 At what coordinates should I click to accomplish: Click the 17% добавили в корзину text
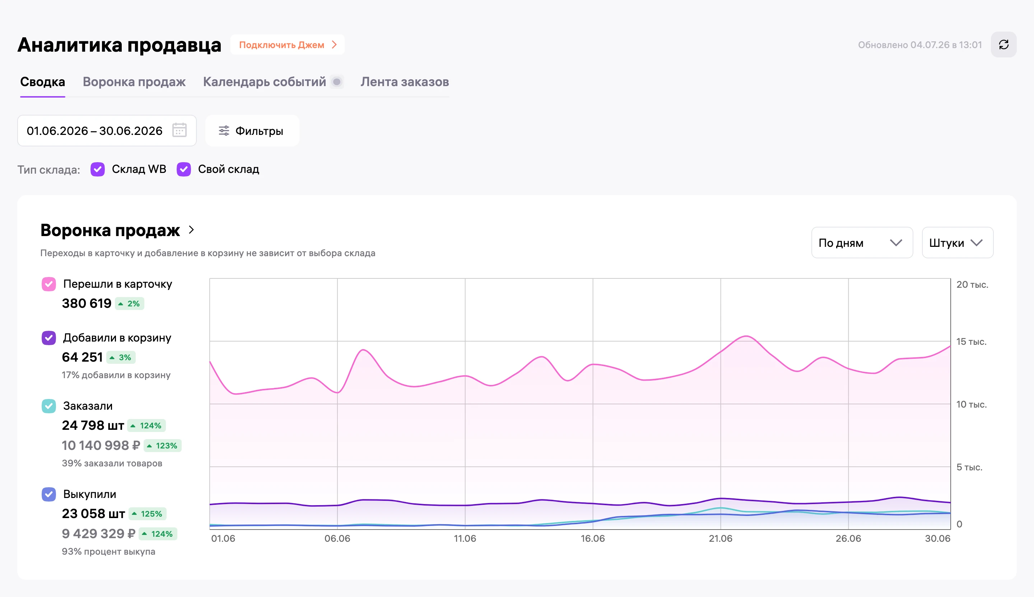pyautogui.click(x=116, y=375)
